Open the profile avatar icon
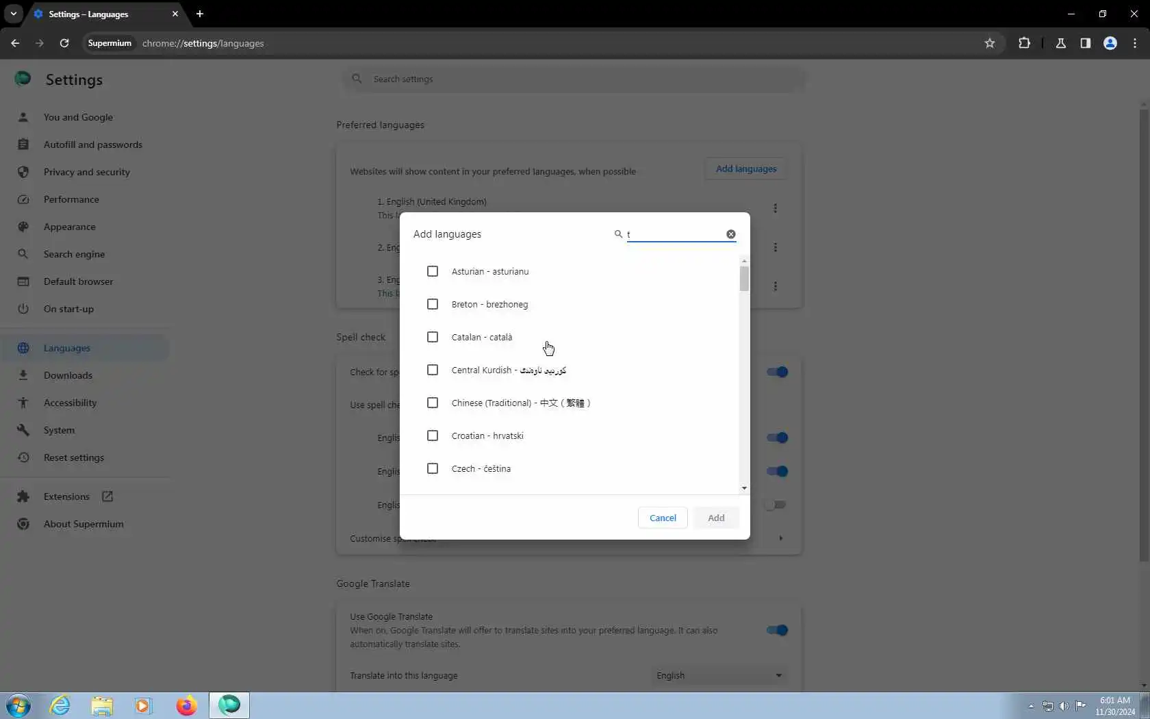The image size is (1150, 719). coord(1110,43)
